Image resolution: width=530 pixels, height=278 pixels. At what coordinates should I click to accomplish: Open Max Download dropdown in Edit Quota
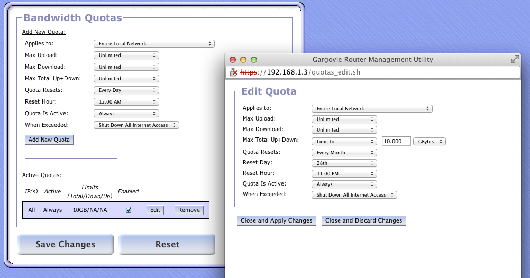[x=344, y=129]
